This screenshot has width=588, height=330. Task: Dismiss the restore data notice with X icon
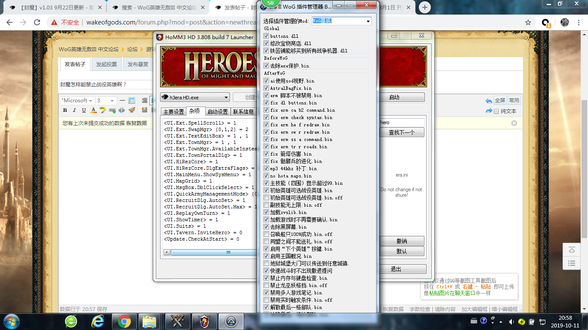(514, 123)
